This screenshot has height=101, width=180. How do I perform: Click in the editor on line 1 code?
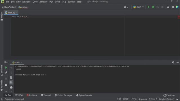pyautogui.click(x=20, y=17)
